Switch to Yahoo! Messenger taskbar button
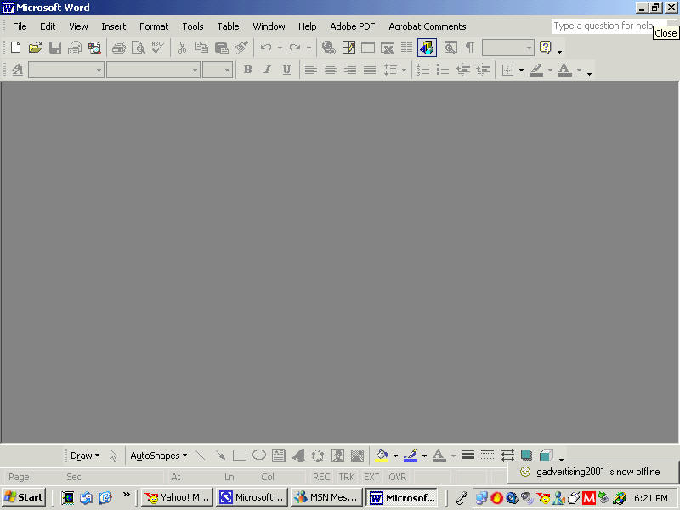This screenshot has height=510, width=680. 178,497
